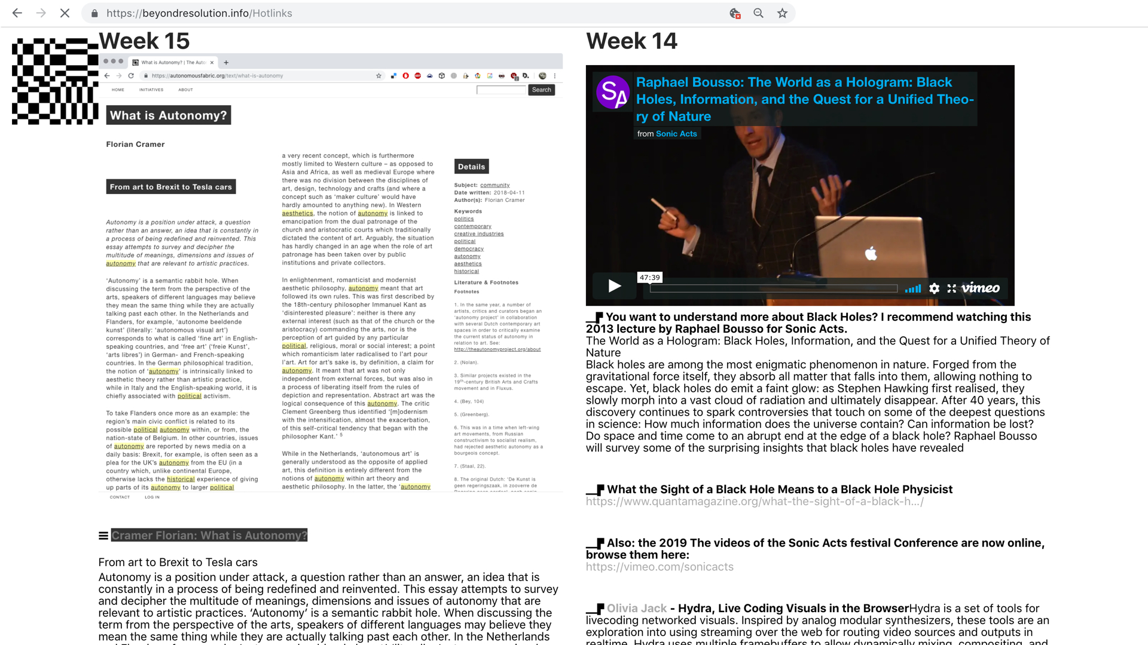Viewport: 1148px width, 645px height.
Task: Click the video progress bar
Action: pos(774,288)
